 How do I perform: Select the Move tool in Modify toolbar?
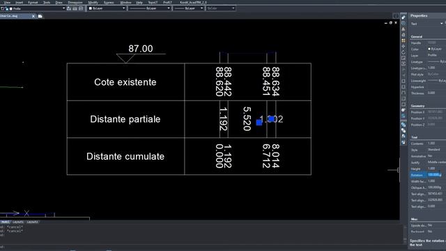[403, 47]
